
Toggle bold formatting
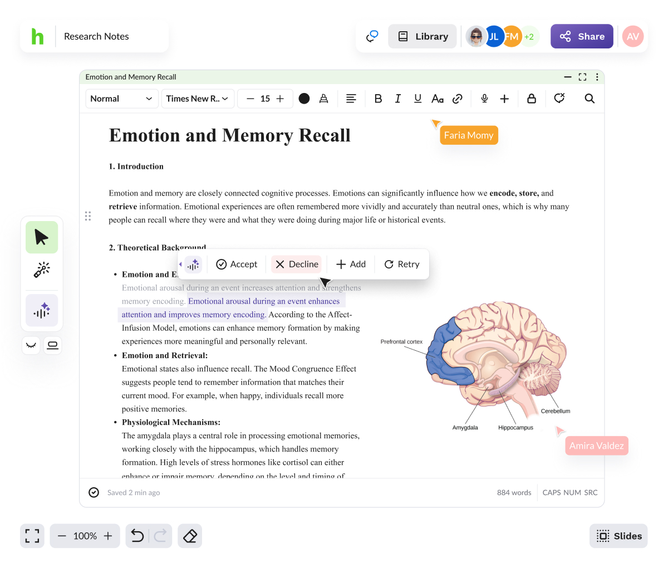(378, 99)
